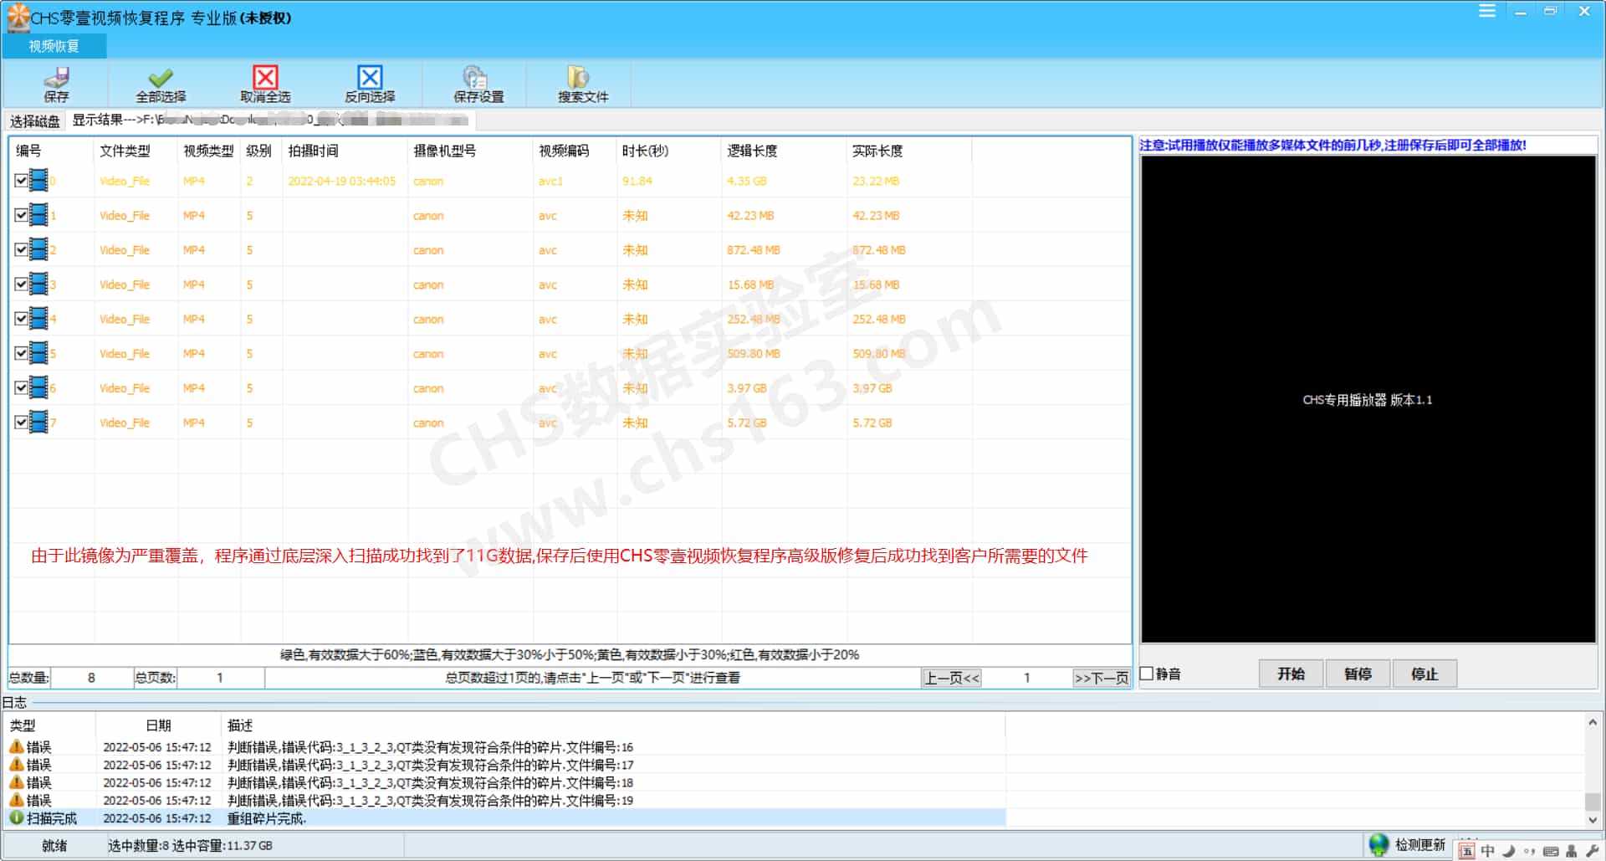Click film icon for file 3
This screenshot has height=861, width=1606.
[x=38, y=284]
